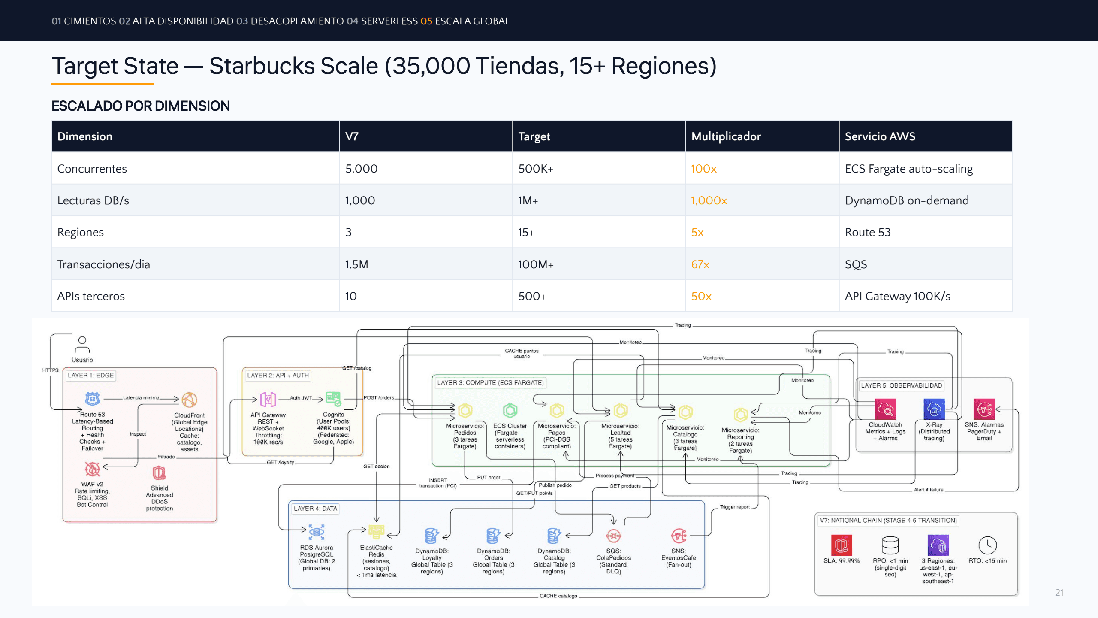Select the CloudWatch Metrics icon

pos(885,409)
